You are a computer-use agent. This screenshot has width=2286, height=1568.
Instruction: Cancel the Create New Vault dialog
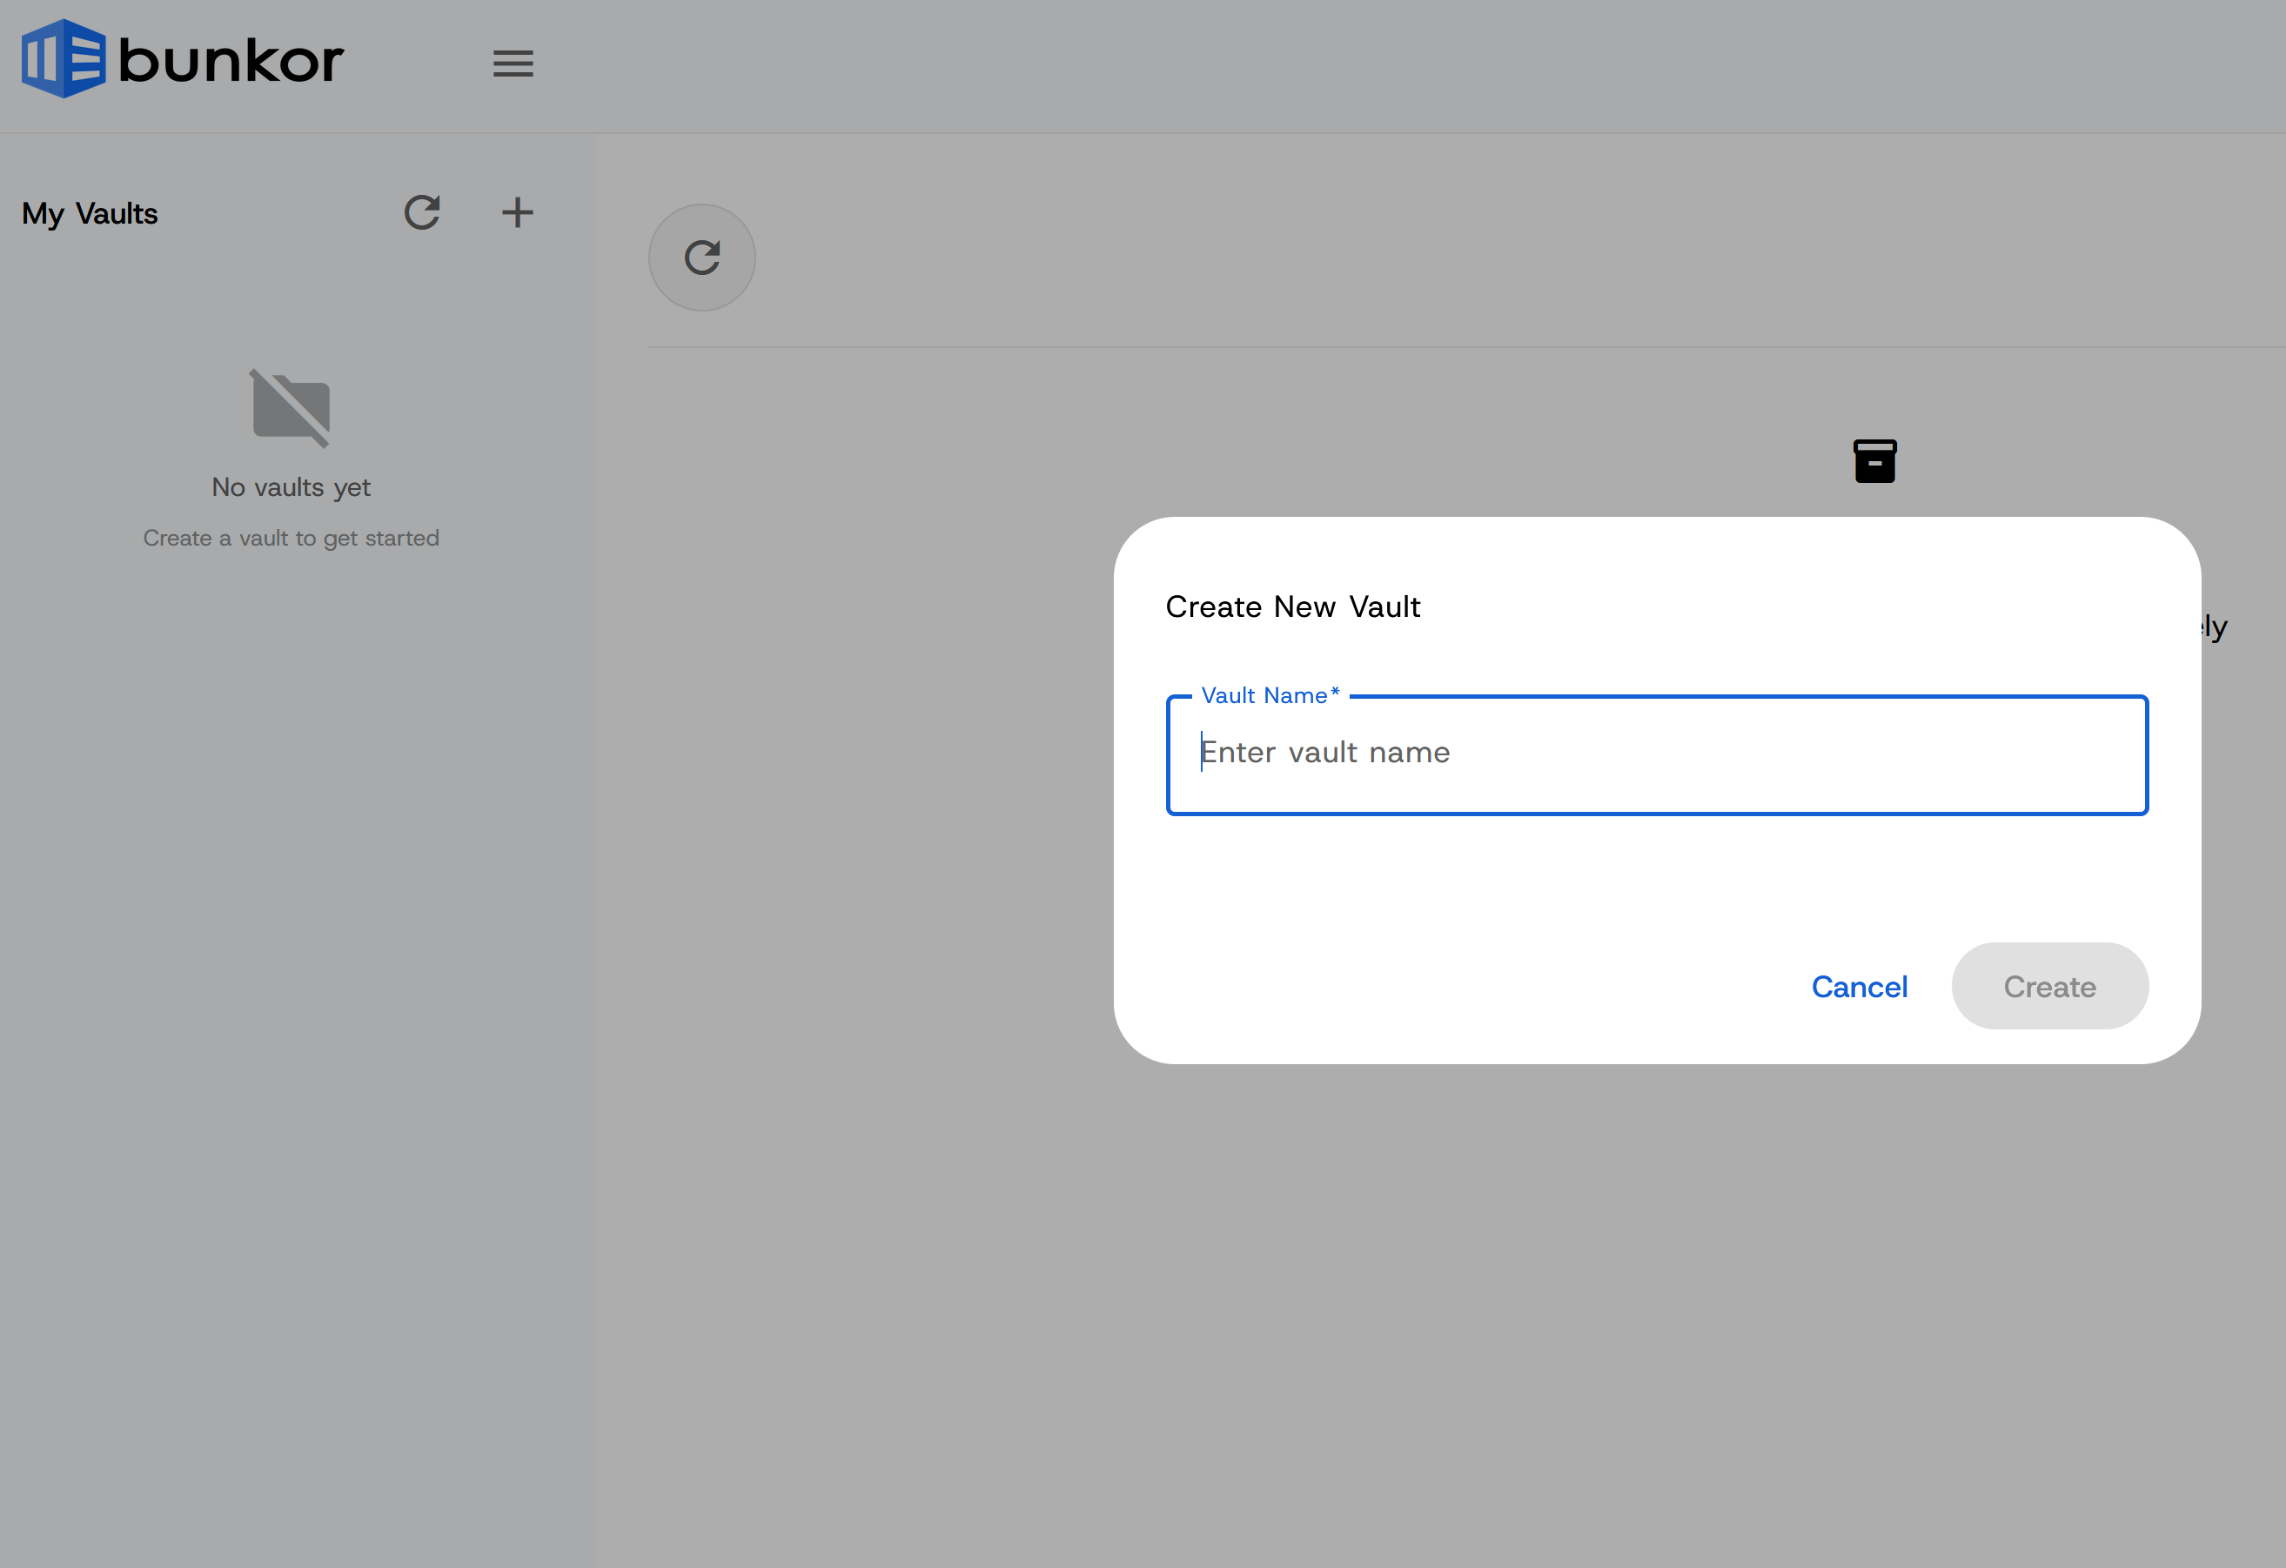click(1859, 987)
